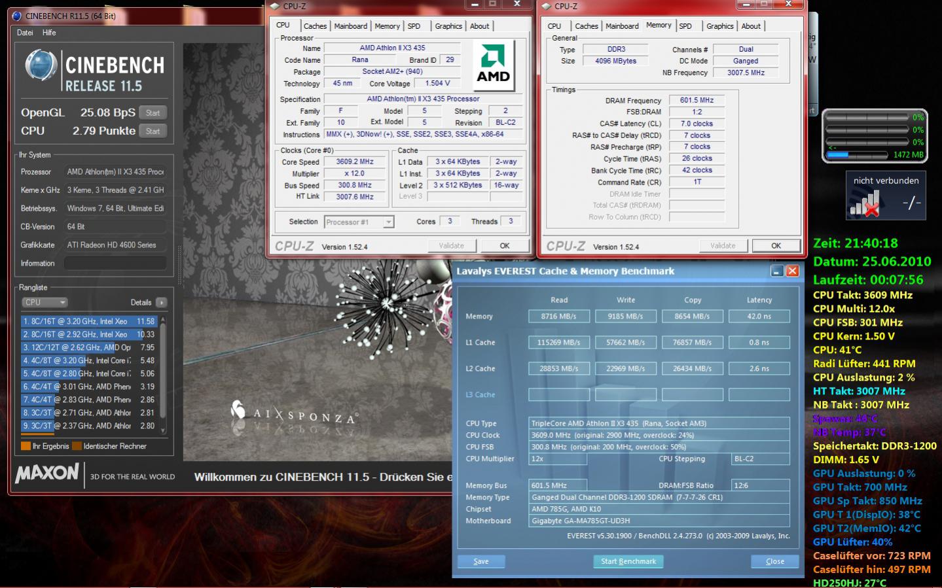
Task: Click Save in EVEREST benchmark
Action: click(x=481, y=561)
